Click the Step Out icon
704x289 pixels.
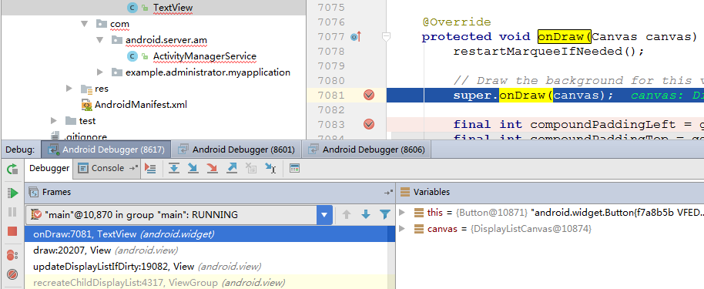[232, 169]
